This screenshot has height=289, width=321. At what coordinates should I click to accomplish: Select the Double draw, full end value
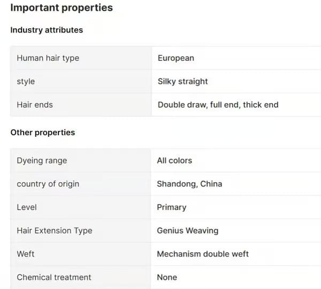(x=218, y=105)
